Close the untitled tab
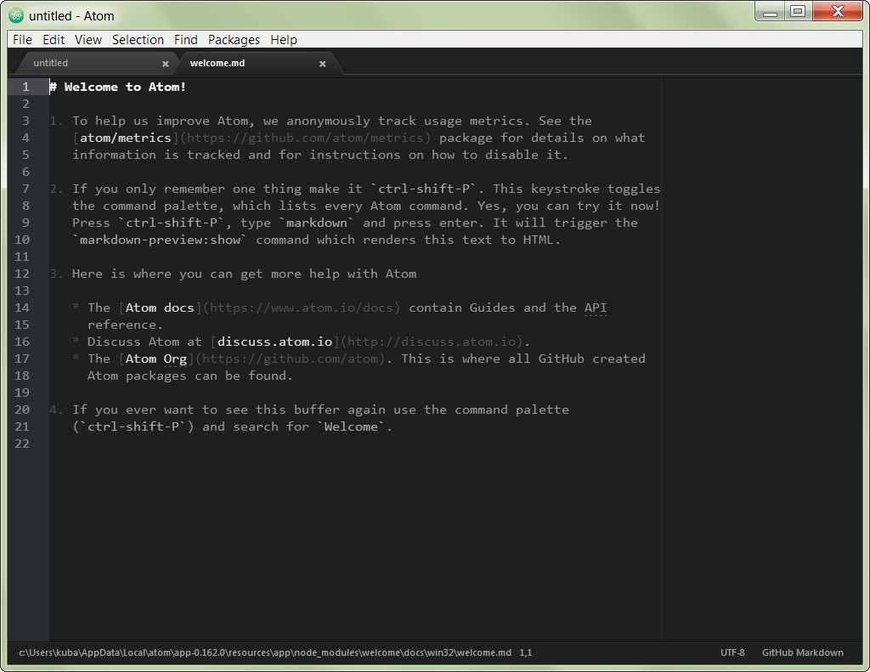This screenshot has width=870, height=672. click(x=166, y=64)
